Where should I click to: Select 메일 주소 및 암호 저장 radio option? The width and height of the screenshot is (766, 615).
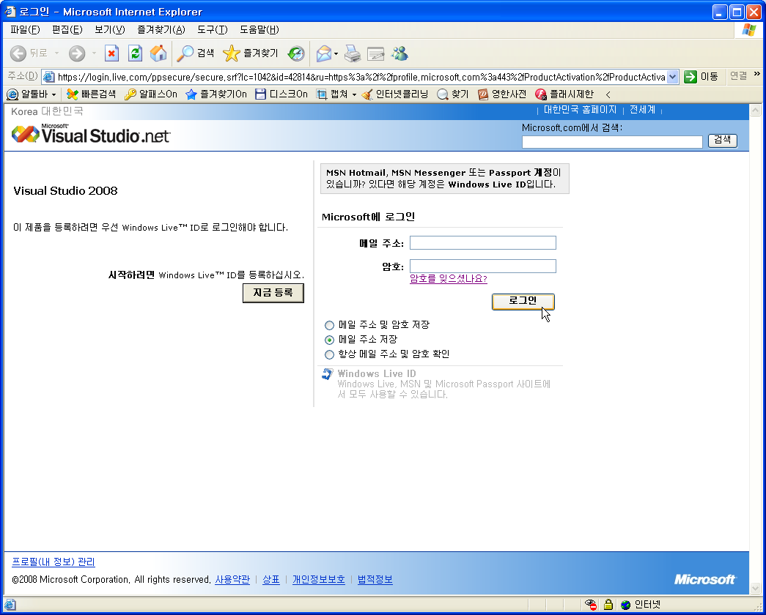[329, 325]
